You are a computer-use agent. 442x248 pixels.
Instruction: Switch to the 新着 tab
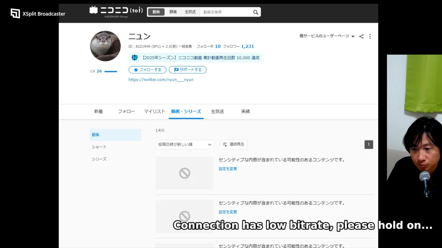[x=98, y=112]
